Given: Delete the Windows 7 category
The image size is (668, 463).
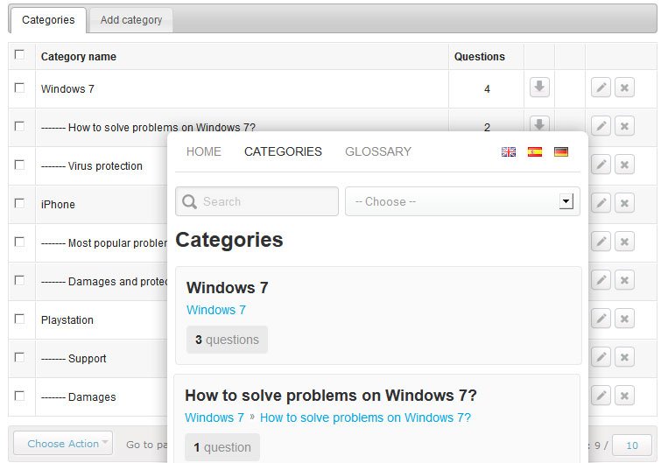Looking at the screenshot, I should click(624, 88).
